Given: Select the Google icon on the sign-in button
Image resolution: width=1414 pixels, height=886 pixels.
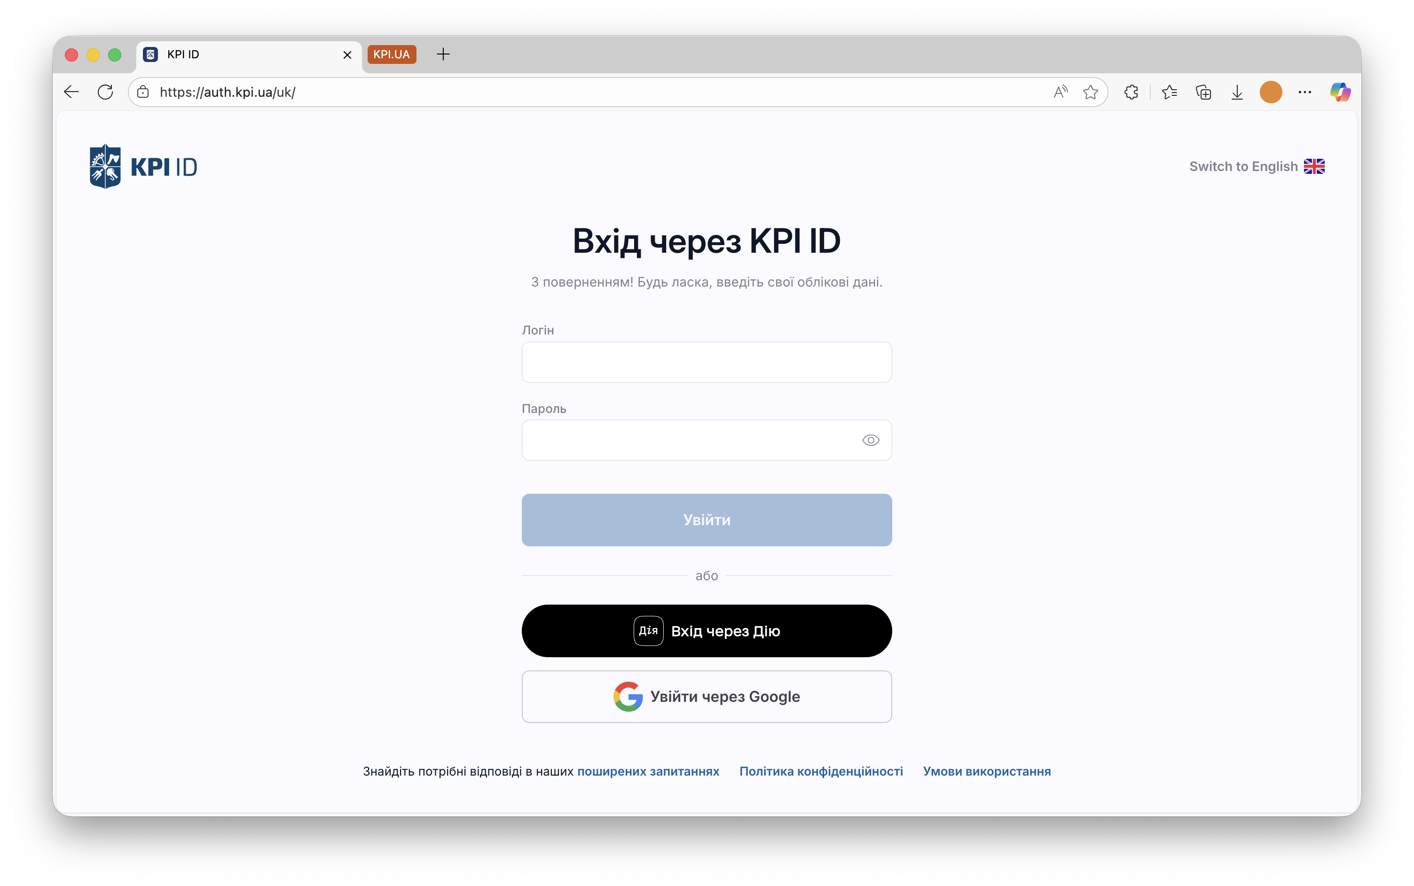Looking at the screenshot, I should (627, 697).
